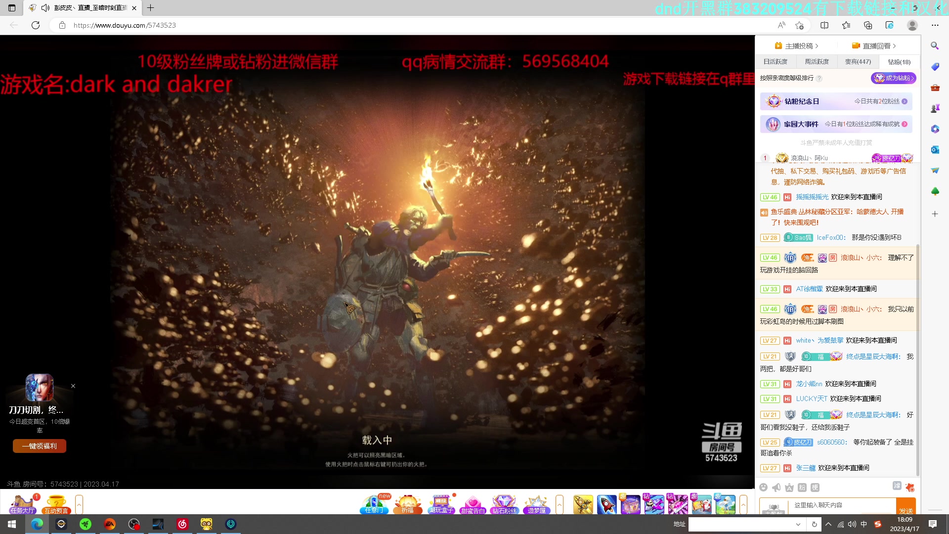Viewport: 949px width, 534px height.
Task: Expand activity list beside 造梦屋
Action: point(560,505)
